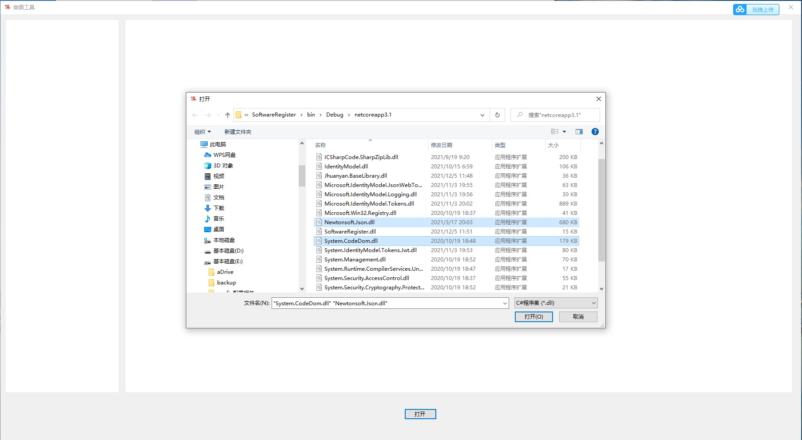Change view layout icon

tap(555, 132)
